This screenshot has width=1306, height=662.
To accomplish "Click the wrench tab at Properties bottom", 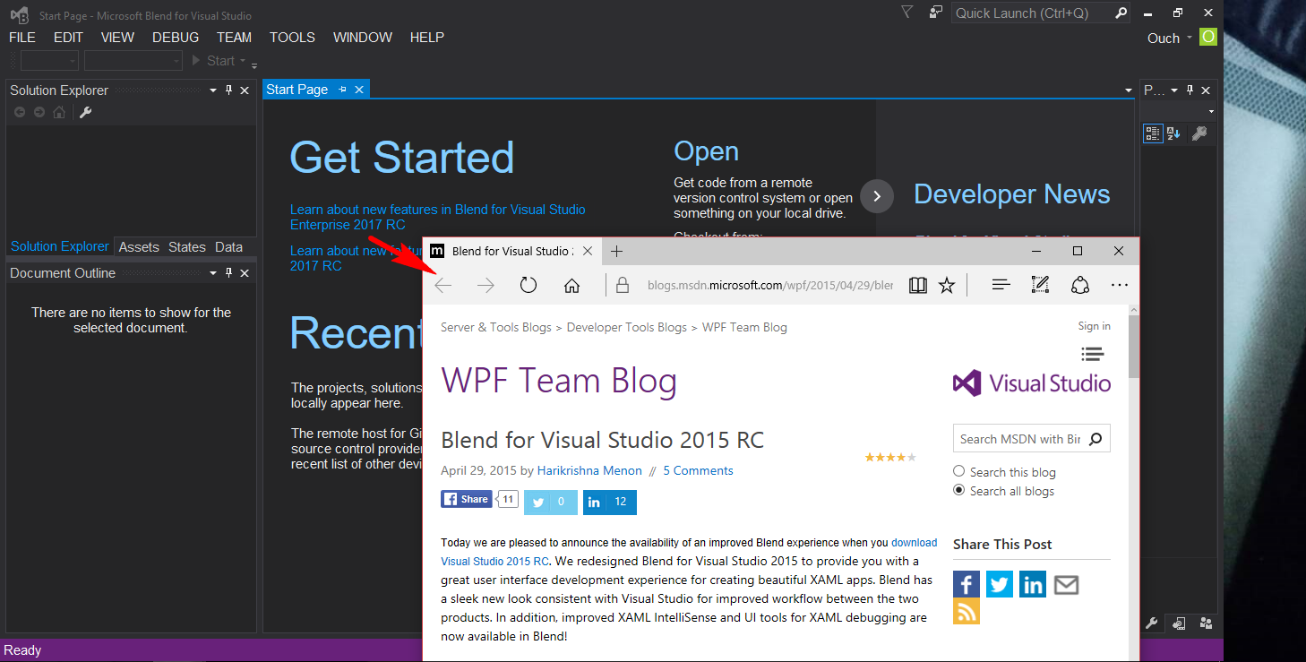I will [1152, 623].
